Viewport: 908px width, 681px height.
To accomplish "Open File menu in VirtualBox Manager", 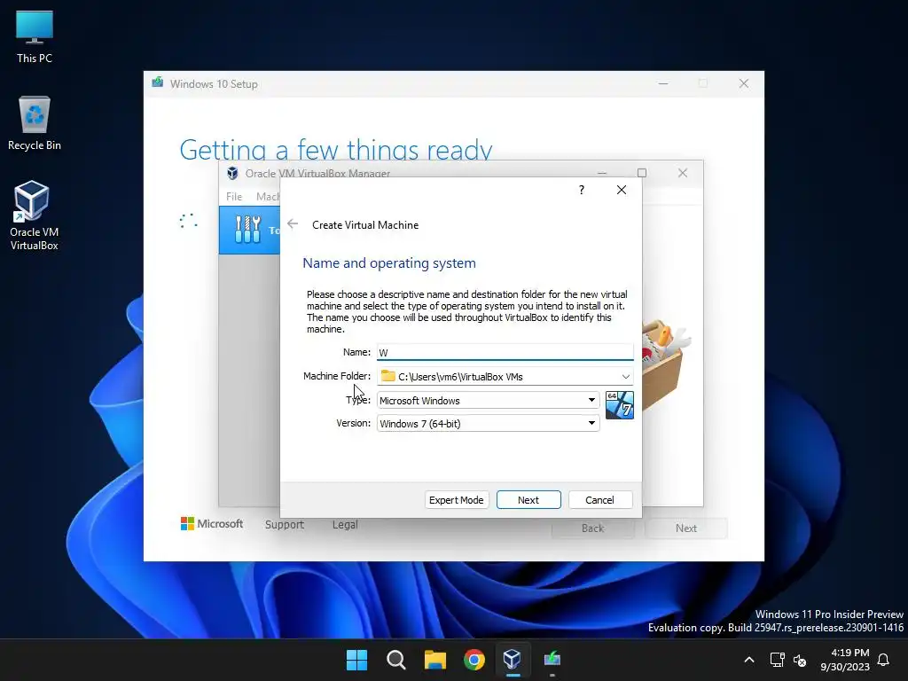I will [x=234, y=196].
